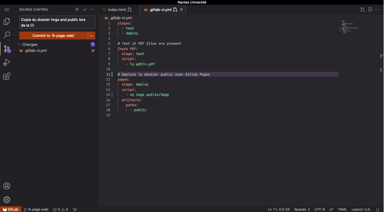This screenshot has width=384, height=212.
Task: Open the Manage gear menu
Action: pos(7,200)
